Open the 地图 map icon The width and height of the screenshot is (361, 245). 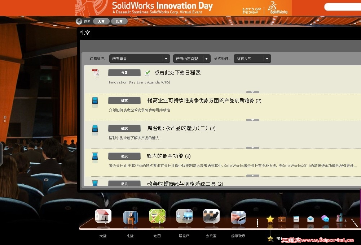pyautogui.click(x=157, y=216)
